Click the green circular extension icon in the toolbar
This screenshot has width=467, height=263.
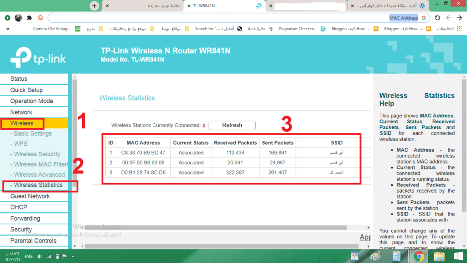tap(7, 18)
